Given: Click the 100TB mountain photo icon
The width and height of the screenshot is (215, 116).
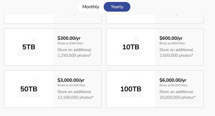Looking at the screenshot, I should point(131,88).
